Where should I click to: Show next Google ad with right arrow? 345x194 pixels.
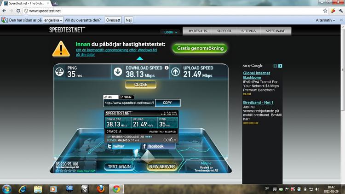click(280, 66)
